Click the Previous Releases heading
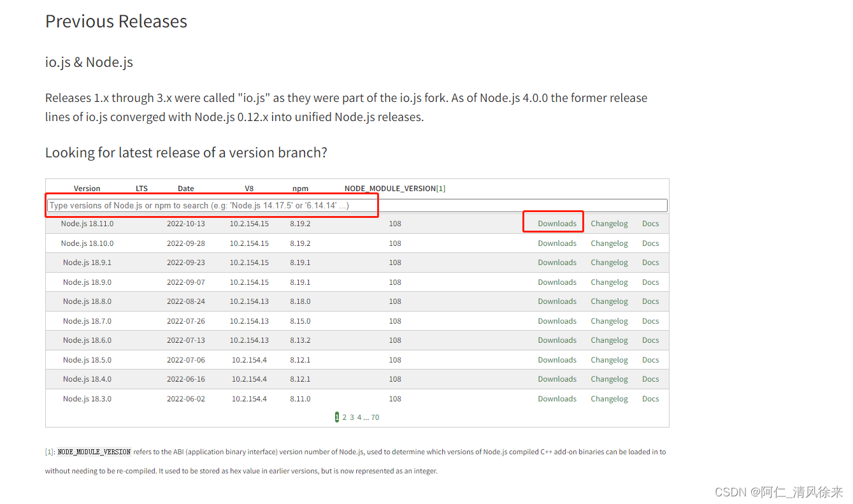 click(116, 21)
